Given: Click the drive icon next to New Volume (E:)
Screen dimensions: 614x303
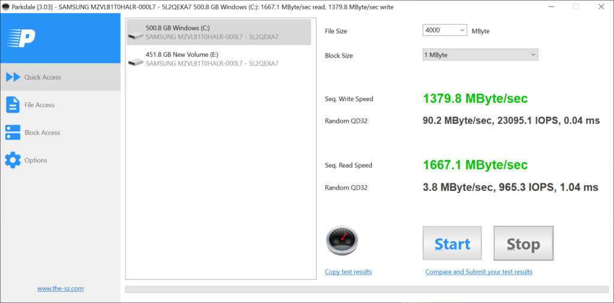Looking at the screenshot, I should click(136, 62).
